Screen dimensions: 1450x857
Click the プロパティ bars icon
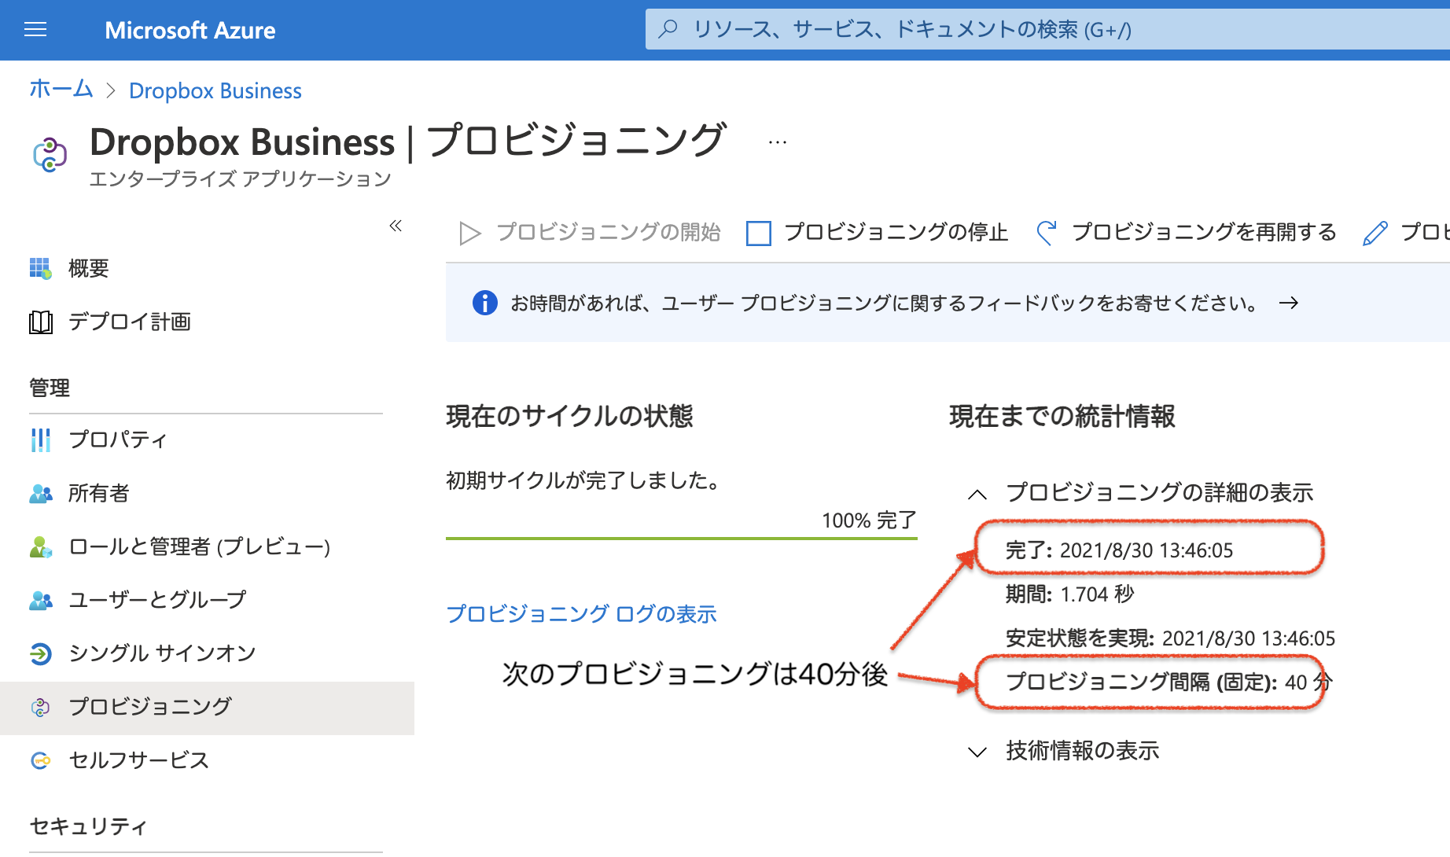(x=41, y=440)
